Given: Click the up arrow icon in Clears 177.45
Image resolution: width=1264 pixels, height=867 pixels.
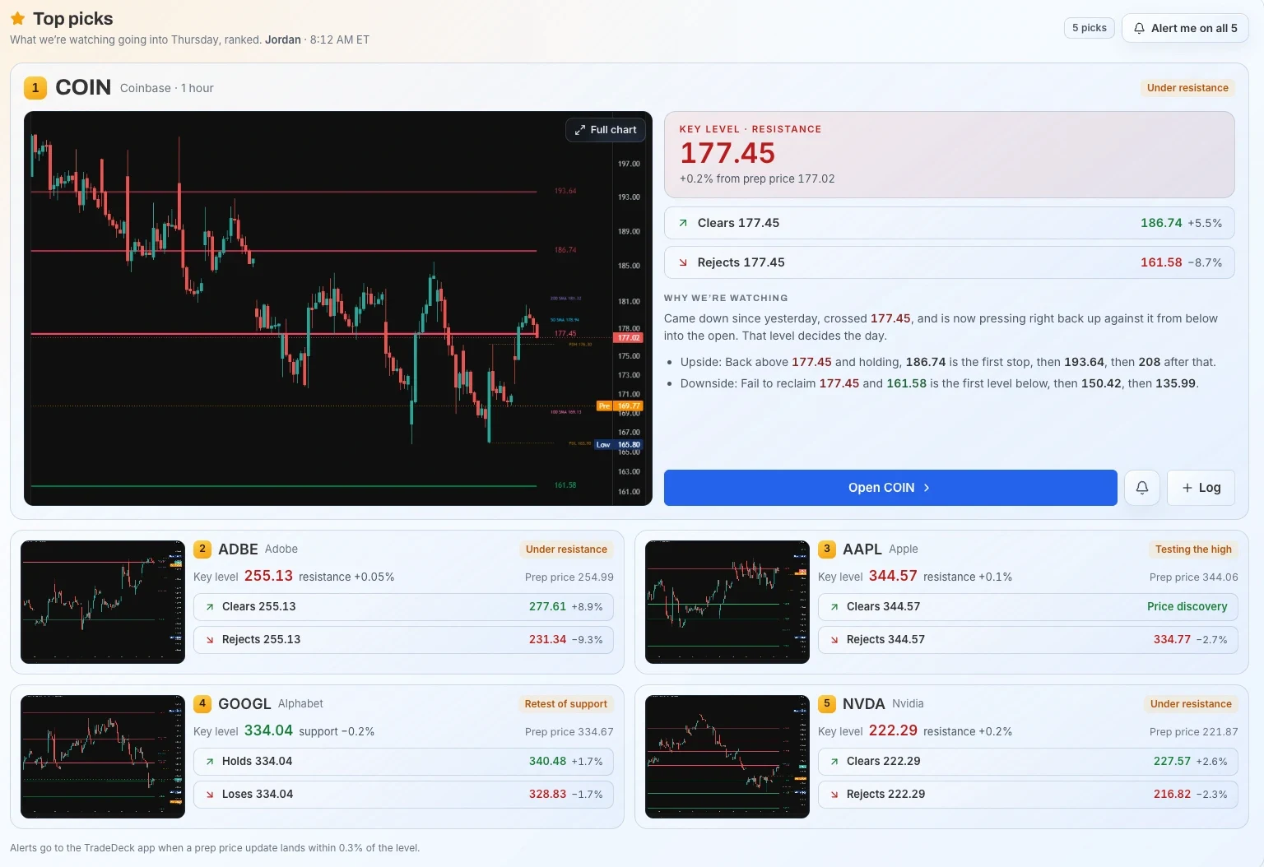Looking at the screenshot, I should tap(683, 223).
